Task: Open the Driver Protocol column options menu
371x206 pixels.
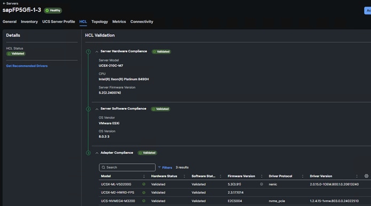Action: (302, 176)
